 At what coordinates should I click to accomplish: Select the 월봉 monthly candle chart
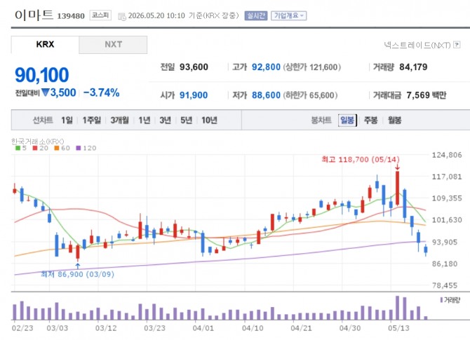click(x=394, y=121)
